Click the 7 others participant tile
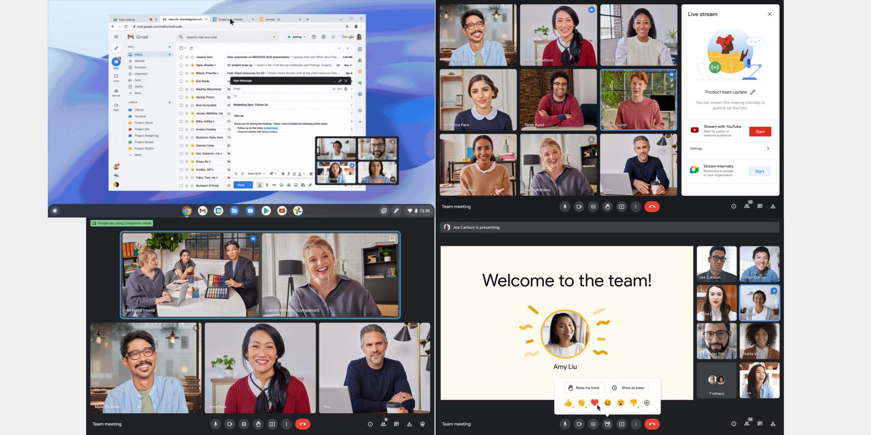Viewport: 871px width, 435px height. coord(716,381)
